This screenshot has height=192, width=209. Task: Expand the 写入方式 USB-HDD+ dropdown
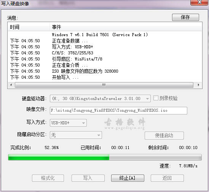tap(68, 123)
